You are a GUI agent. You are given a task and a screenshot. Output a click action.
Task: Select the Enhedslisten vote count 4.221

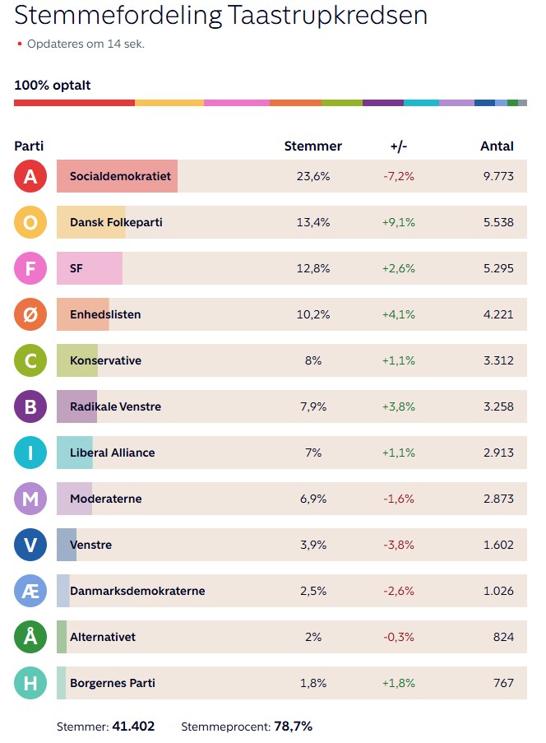[x=498, y=314]
